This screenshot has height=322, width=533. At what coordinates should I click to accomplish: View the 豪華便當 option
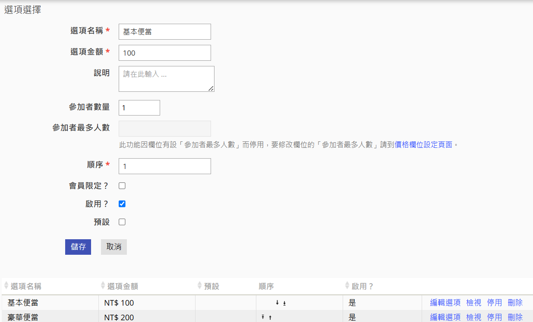(x=474, y=317)
